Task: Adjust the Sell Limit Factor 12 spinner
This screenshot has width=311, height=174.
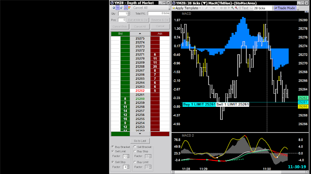Action: [128, 156]
